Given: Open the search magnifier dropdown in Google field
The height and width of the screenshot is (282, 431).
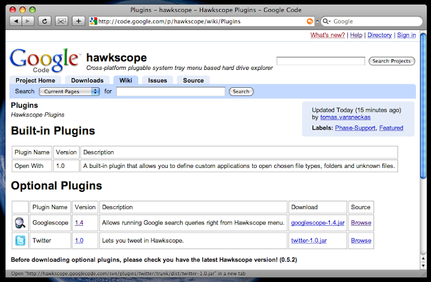Looking at the screenshot, I should [327, 22].
